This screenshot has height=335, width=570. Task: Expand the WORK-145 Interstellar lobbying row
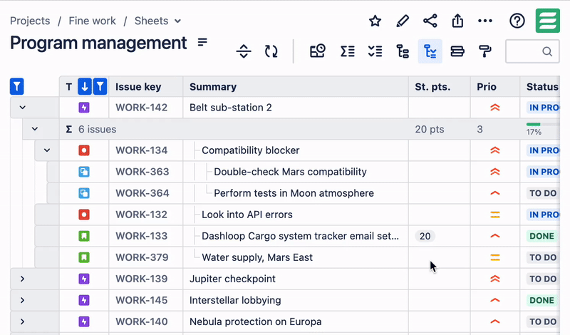(x=23, y=300)
